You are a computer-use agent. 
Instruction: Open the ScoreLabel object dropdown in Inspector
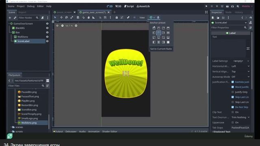pos(229,23)
